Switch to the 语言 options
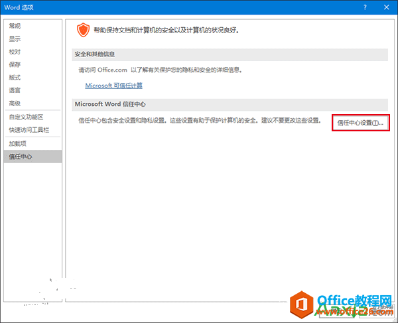 click(33, 90)
